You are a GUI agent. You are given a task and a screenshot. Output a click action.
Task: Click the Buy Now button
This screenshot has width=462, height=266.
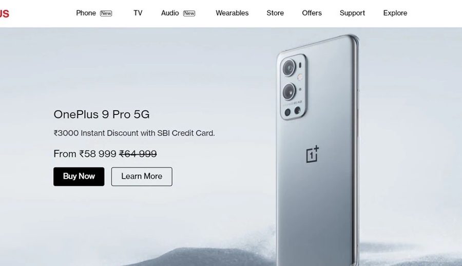pos(79,177)
